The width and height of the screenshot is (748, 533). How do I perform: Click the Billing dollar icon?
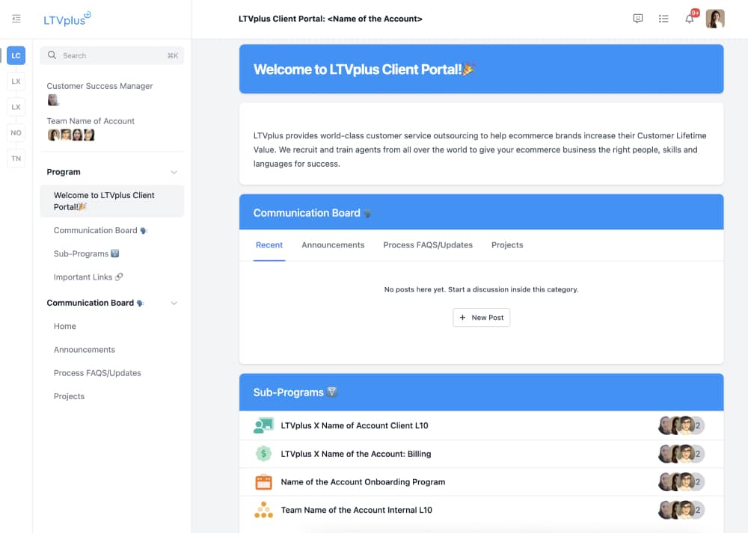click(x=263, y=454)
